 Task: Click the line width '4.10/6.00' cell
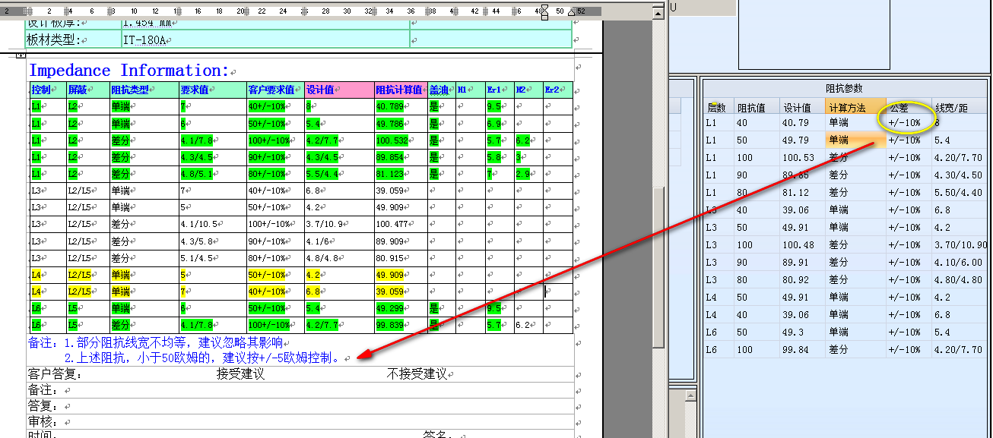959,263
